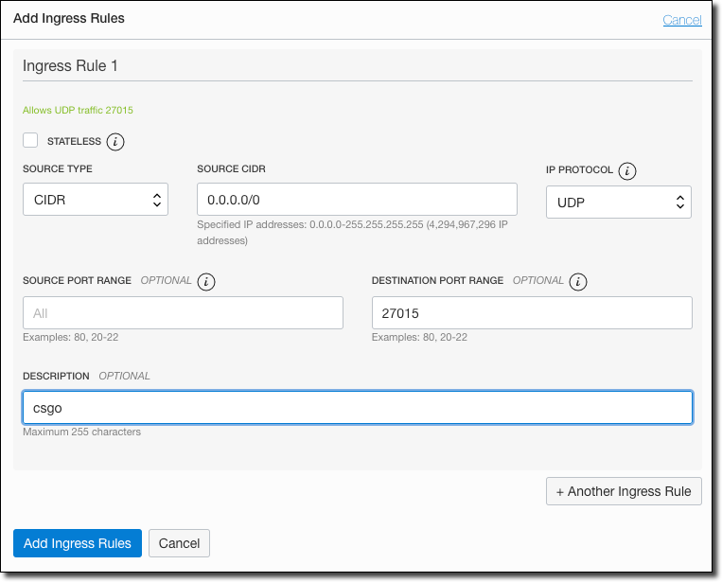Click the Cancel button at the bottom
Screen dimensions: 722x582
pos(179,543)
